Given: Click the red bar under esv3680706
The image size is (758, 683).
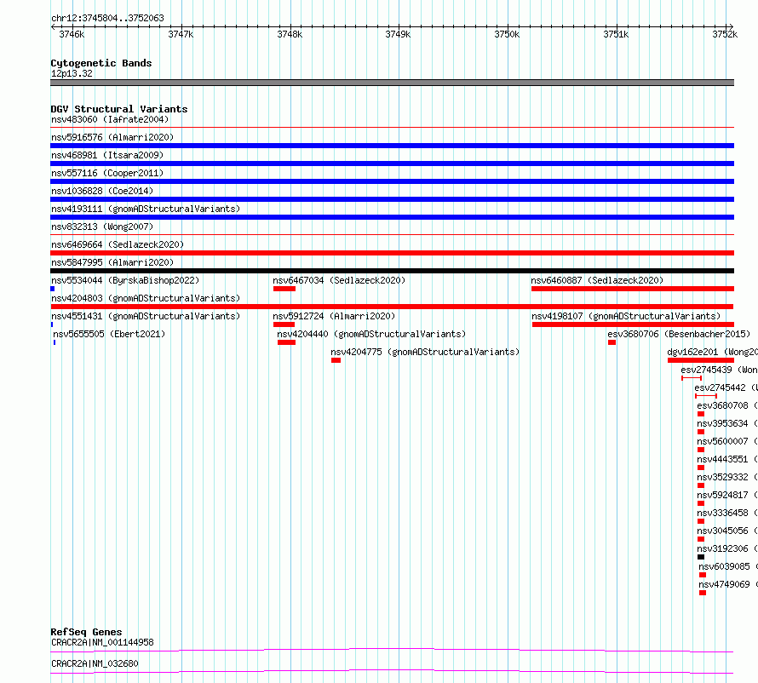Looking at the screenshot, I should tap(612, 342).
